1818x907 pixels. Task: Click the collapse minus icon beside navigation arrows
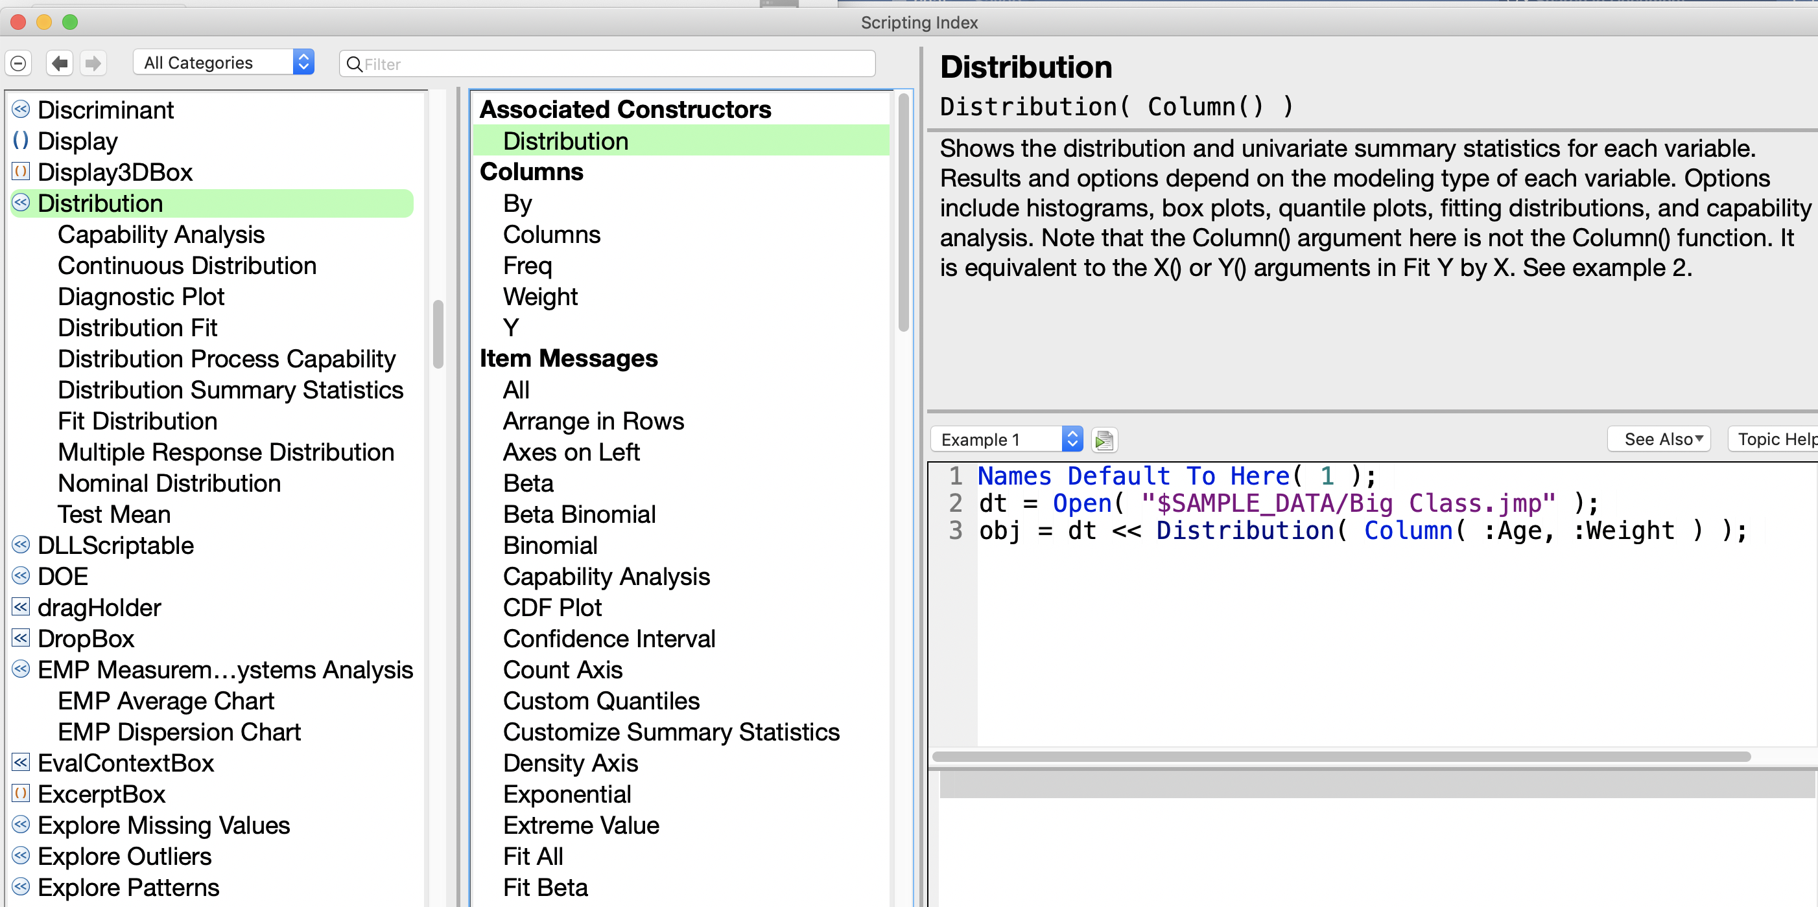pyautogui.click(x=19, y=63)
